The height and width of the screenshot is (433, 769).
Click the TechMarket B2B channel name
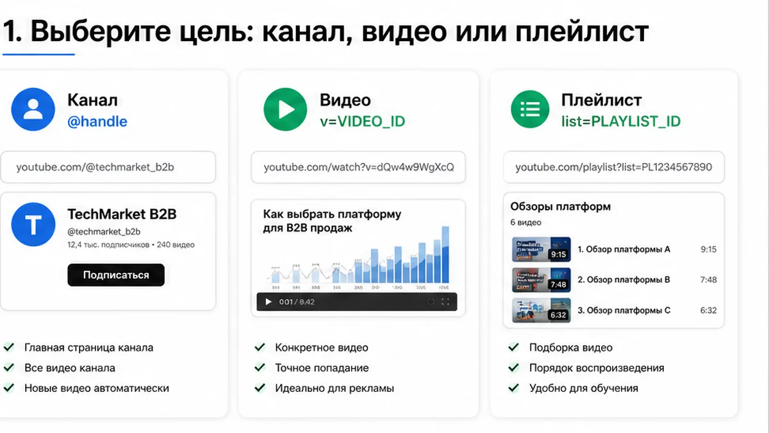pos(122,215)
